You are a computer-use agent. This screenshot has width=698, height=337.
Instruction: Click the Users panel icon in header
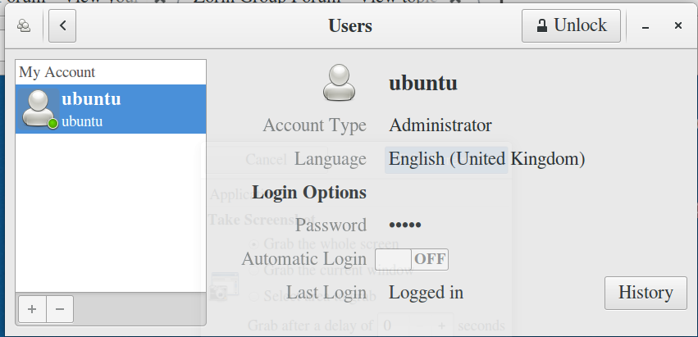pos(25,25)
